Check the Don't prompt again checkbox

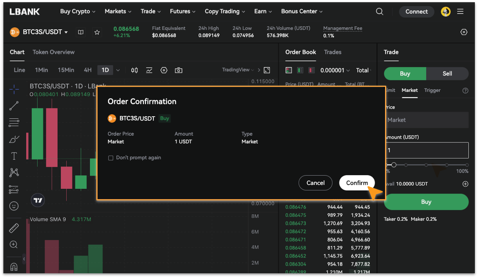pos(111,158)
